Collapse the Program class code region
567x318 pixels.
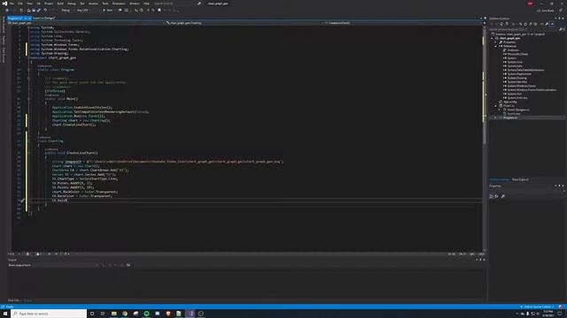[x=28, y=70]
